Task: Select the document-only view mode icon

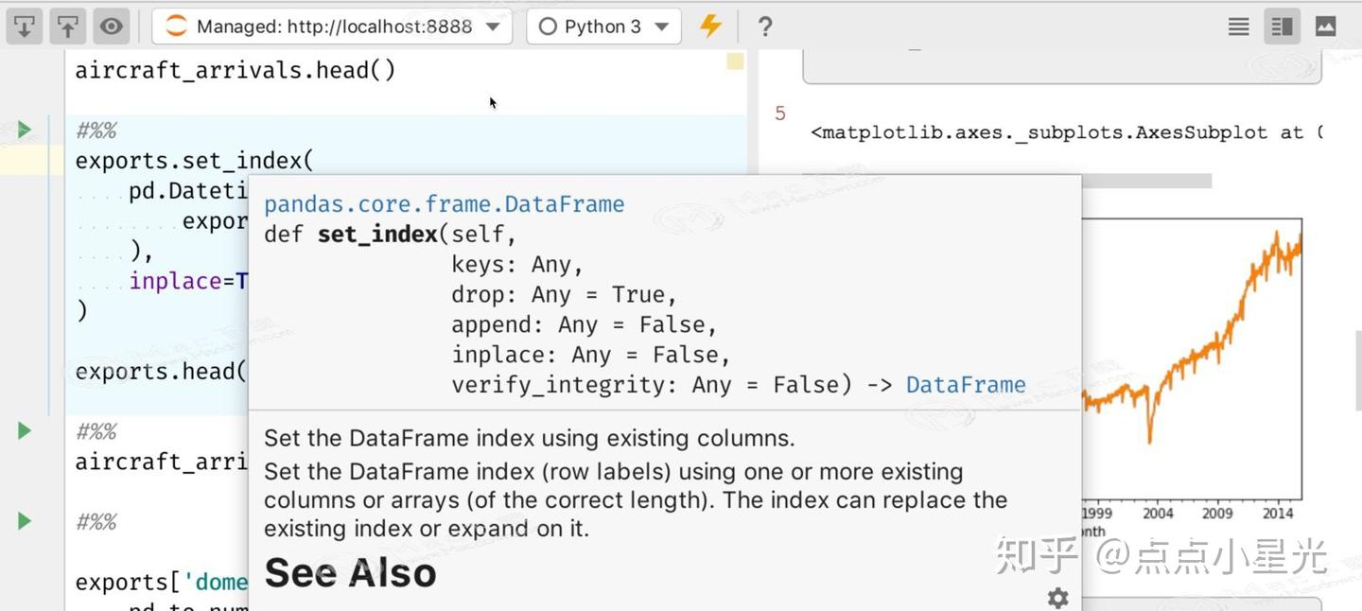Action: pyautogui.click(x=1238, y=26)
